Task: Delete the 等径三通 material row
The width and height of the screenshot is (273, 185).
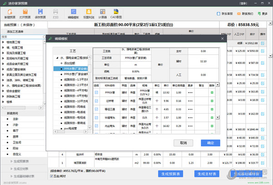Action: pos(212,109)
